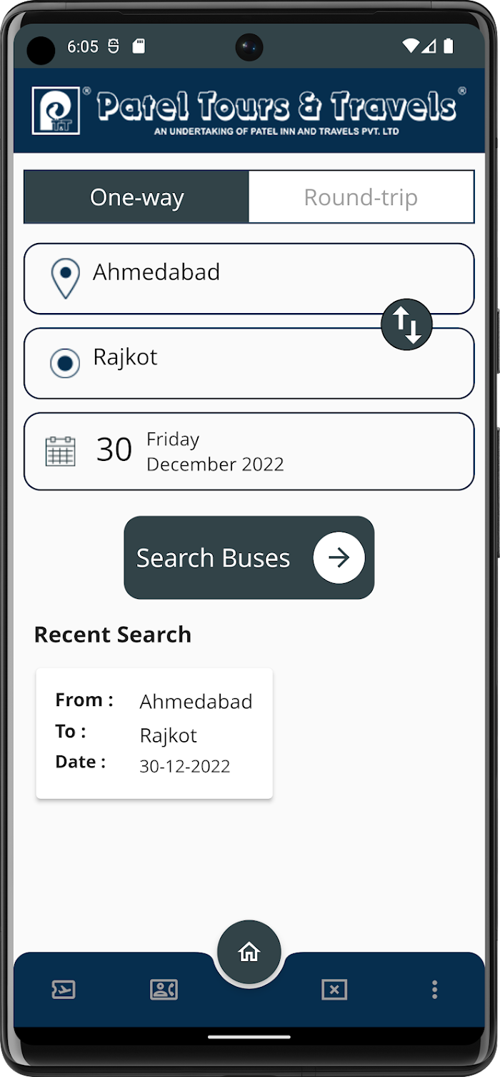Select the recent Ahmedabad to Rajkot search card
The height and width of the screenshot is (1077, 500).
coord(154,733)
